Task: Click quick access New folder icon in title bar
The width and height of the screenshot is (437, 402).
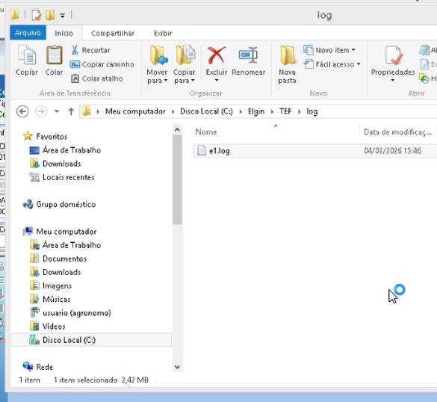Action: tap(50, 15)
